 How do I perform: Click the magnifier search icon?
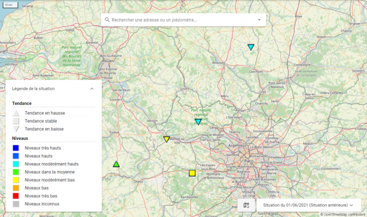pyautogui.click(x=107, y=20)
